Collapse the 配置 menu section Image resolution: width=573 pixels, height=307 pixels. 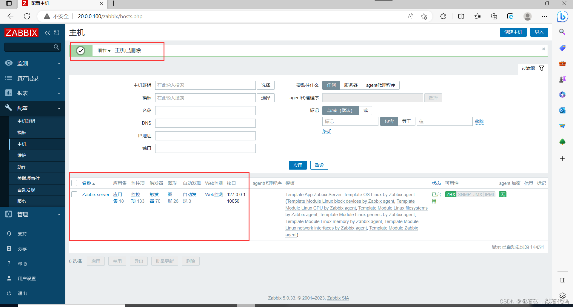[x=33, y=108]
